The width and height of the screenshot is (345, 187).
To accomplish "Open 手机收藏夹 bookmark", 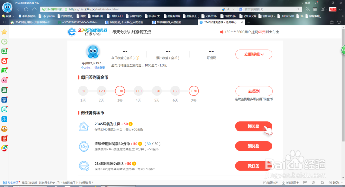I will coord(27,16).
